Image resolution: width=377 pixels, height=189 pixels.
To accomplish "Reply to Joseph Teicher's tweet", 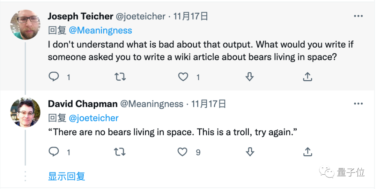I will point(54,77).
